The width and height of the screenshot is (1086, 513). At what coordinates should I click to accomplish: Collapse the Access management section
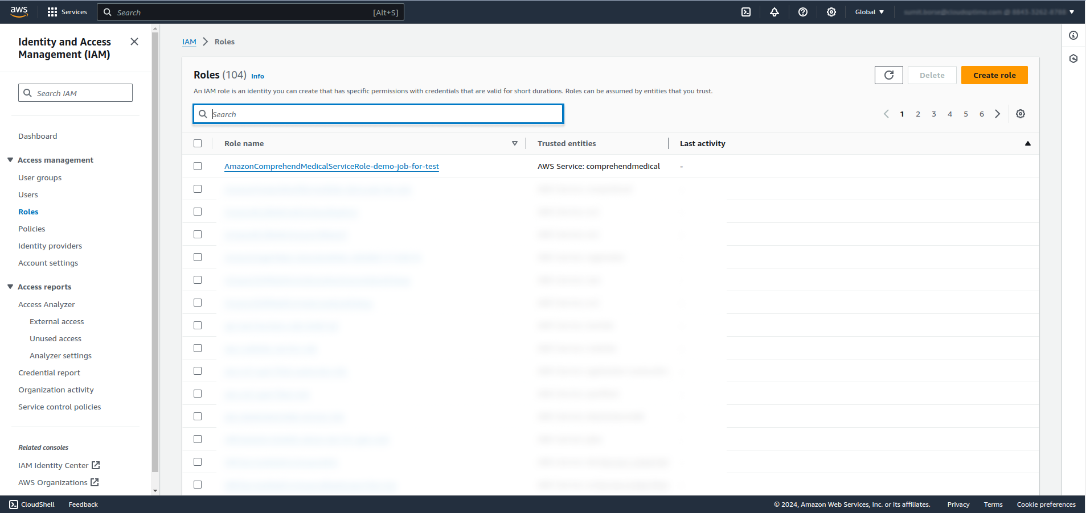(x=10, y=160)
